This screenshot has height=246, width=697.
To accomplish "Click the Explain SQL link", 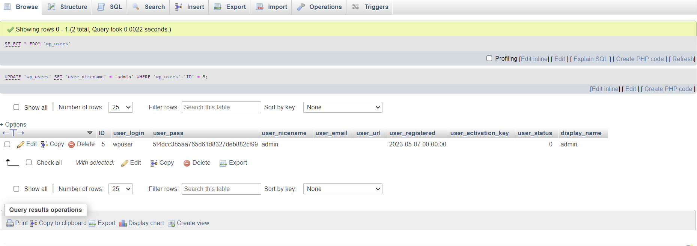I will (x=590, y=59).
